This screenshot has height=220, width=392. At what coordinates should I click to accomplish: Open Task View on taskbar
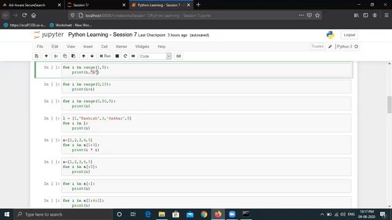pos(133,215)
